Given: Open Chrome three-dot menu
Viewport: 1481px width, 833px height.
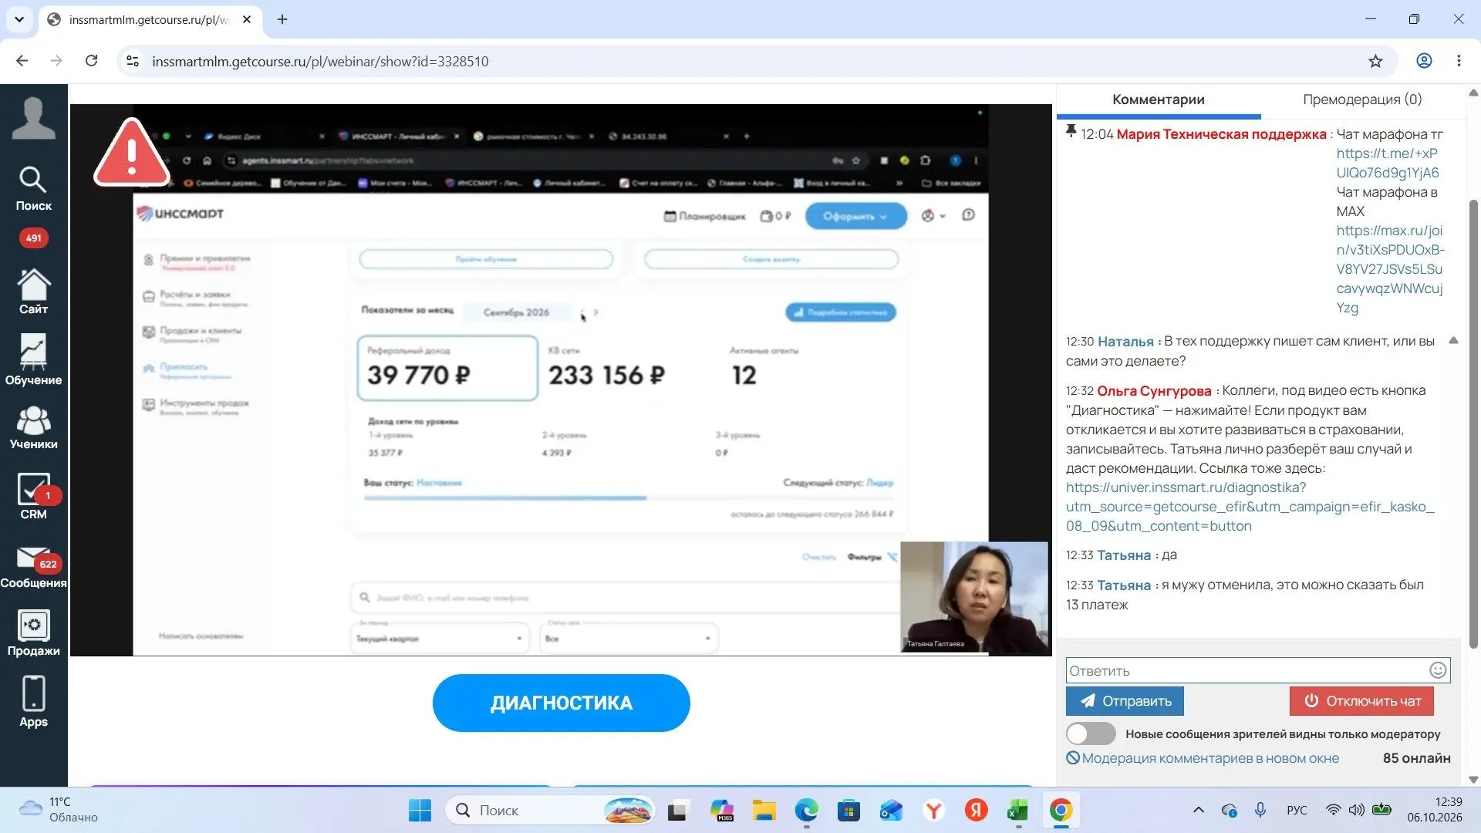Looking at the screenshot, I should pos(1459,61).
